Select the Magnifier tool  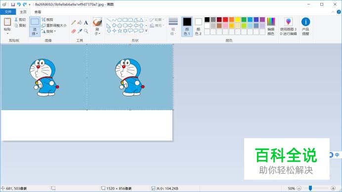(x=86, y=31)
